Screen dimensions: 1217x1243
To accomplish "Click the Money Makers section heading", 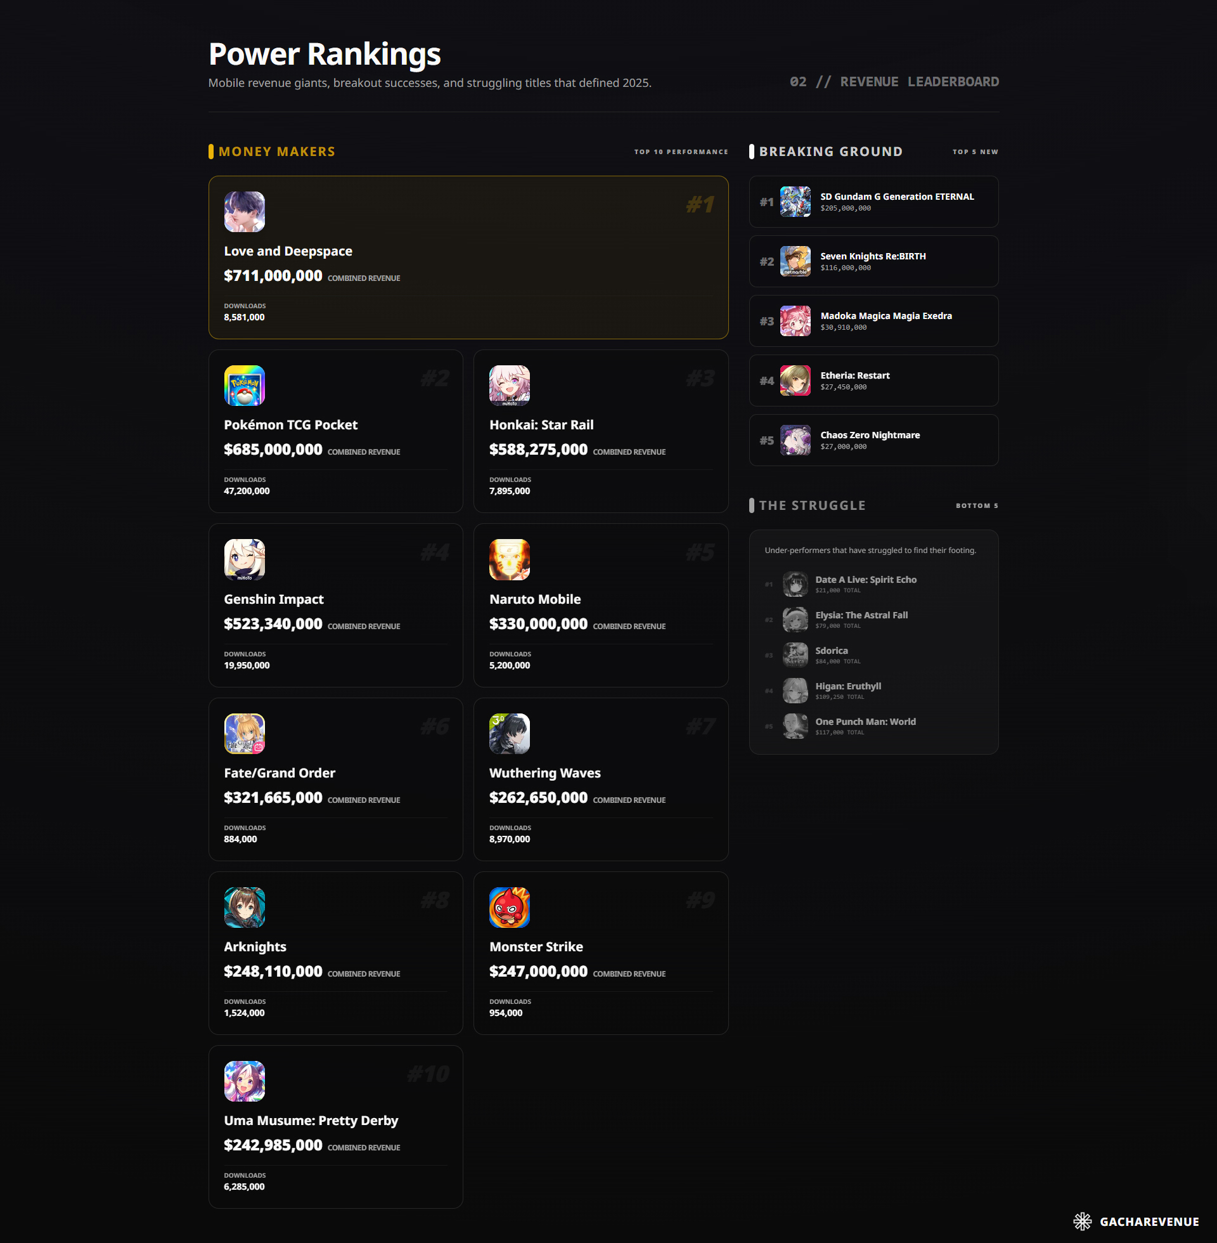I will click(x=276, y=152).
